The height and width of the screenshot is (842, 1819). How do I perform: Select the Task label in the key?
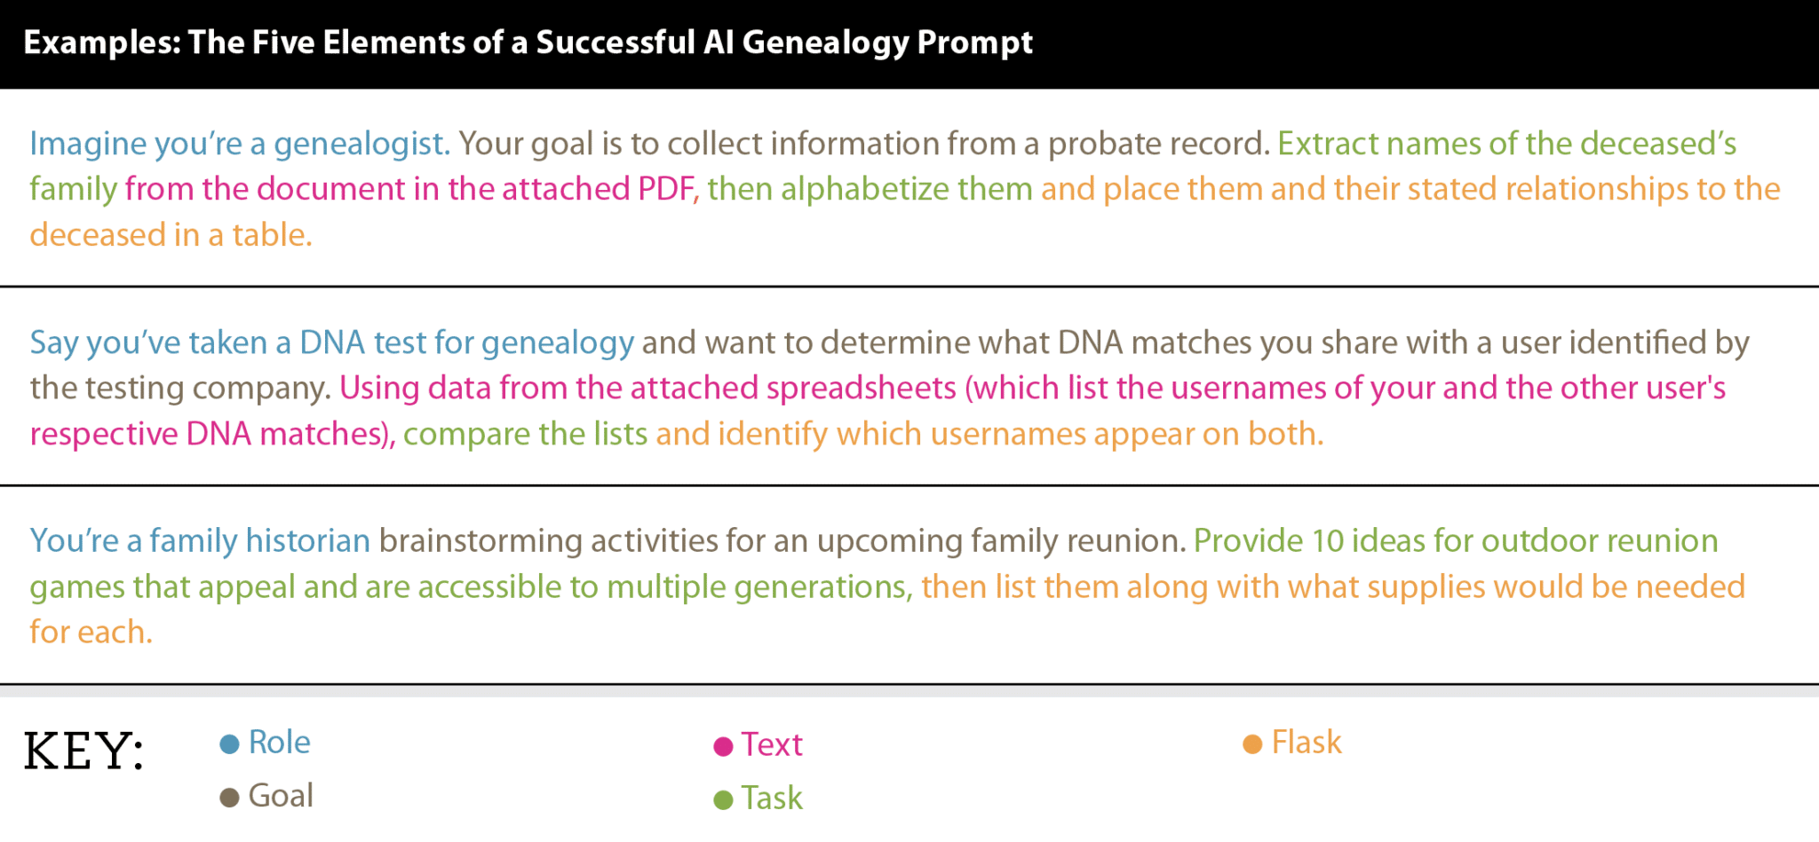pos(772,799)
